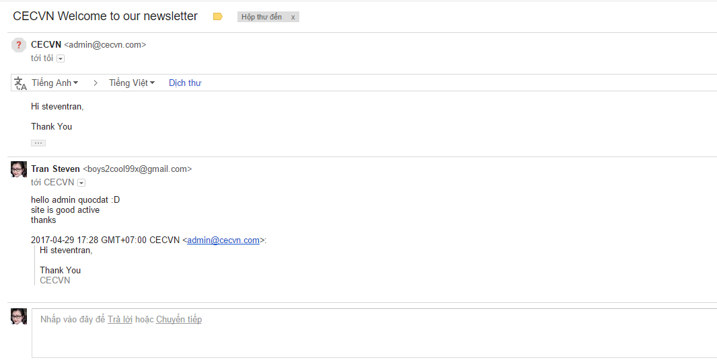Click the Trả lời reply link
Screen dimensions: 717x362
120,320
